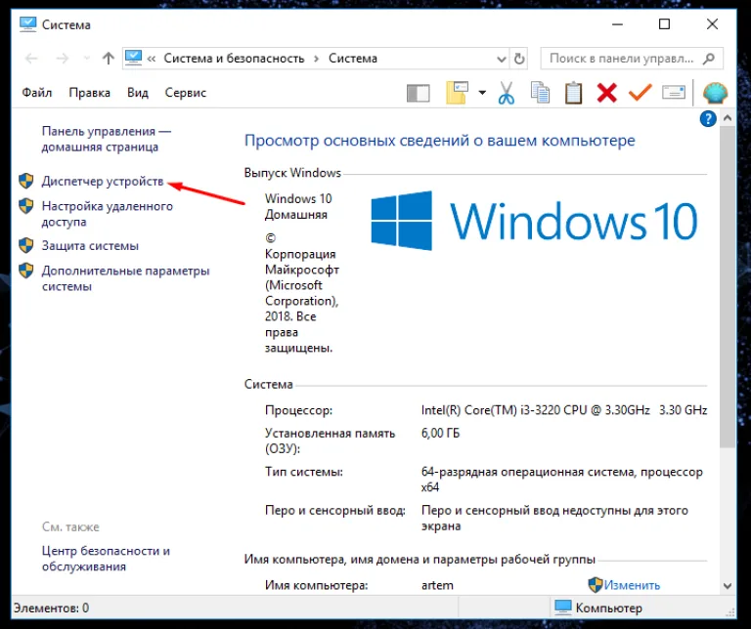Click the Forward navigation arrow
Image resolution: width=751 pixels, height=629 pixels.
(63, 59)
